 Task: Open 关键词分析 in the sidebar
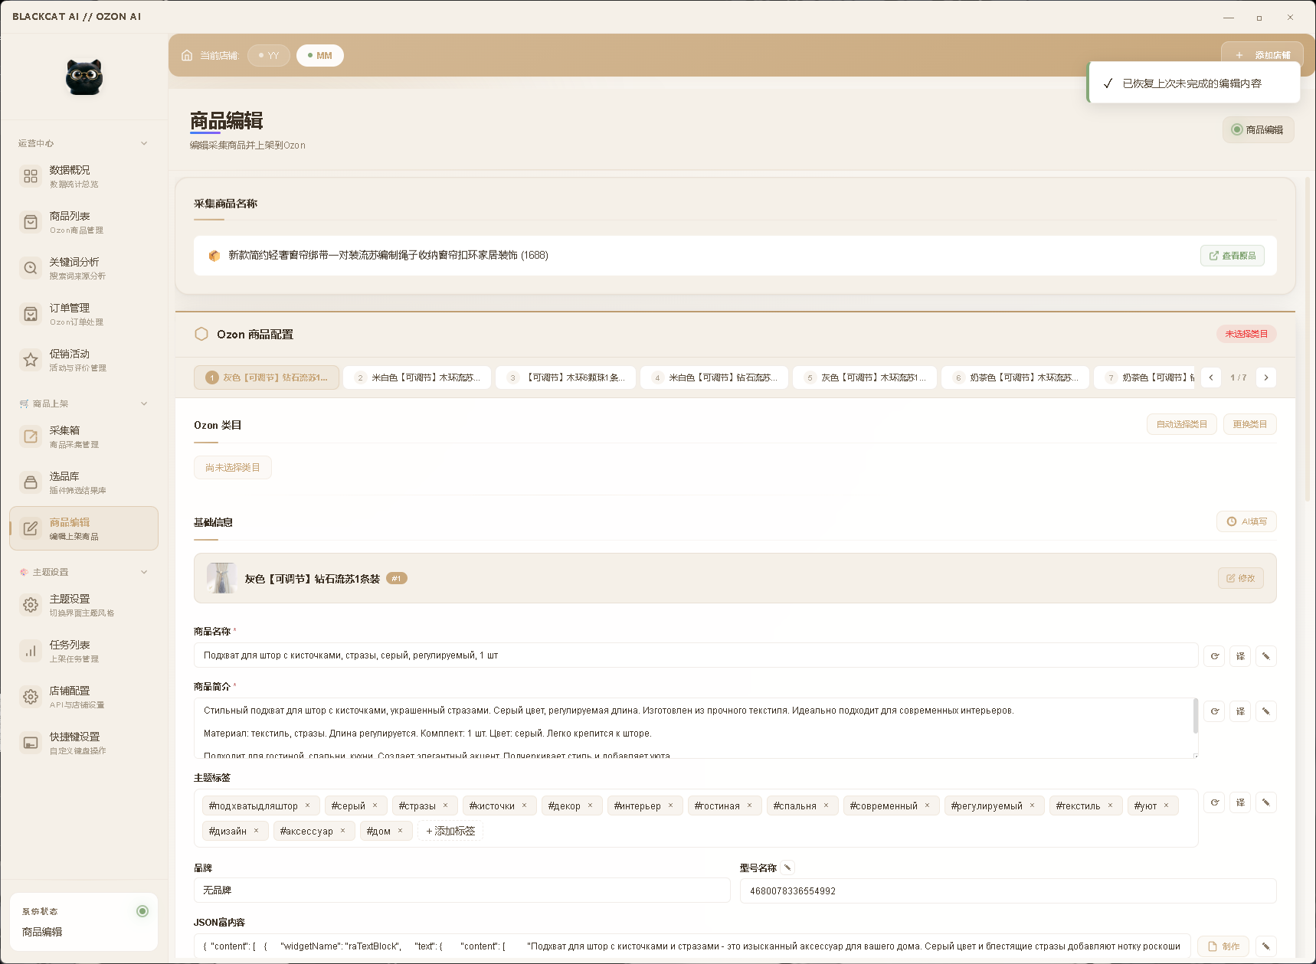coord(84,268)
